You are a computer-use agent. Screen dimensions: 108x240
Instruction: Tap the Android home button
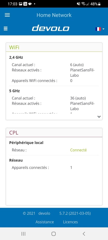coord(53,234)
